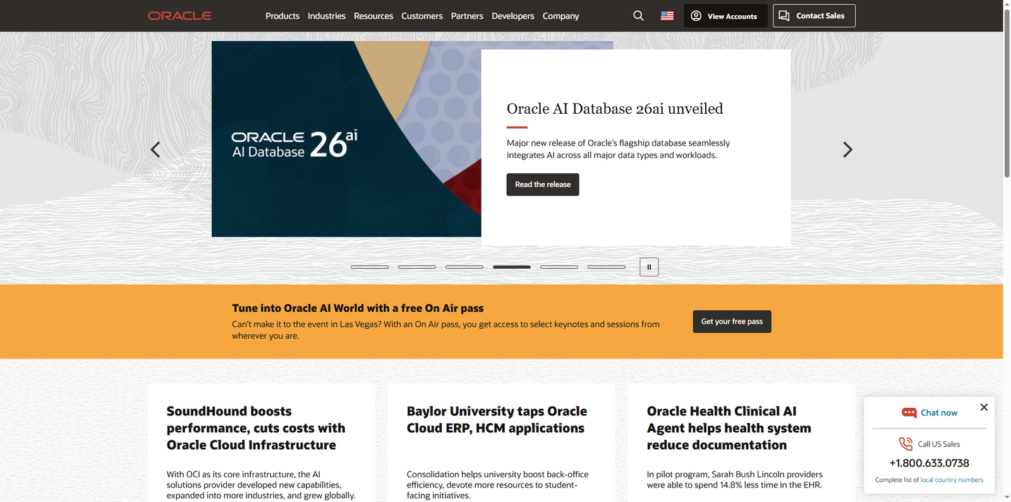Image resolution: width=1011 pixels, height=502 pixels.
Task: Click View Accounts button
Action: point(725,16)
